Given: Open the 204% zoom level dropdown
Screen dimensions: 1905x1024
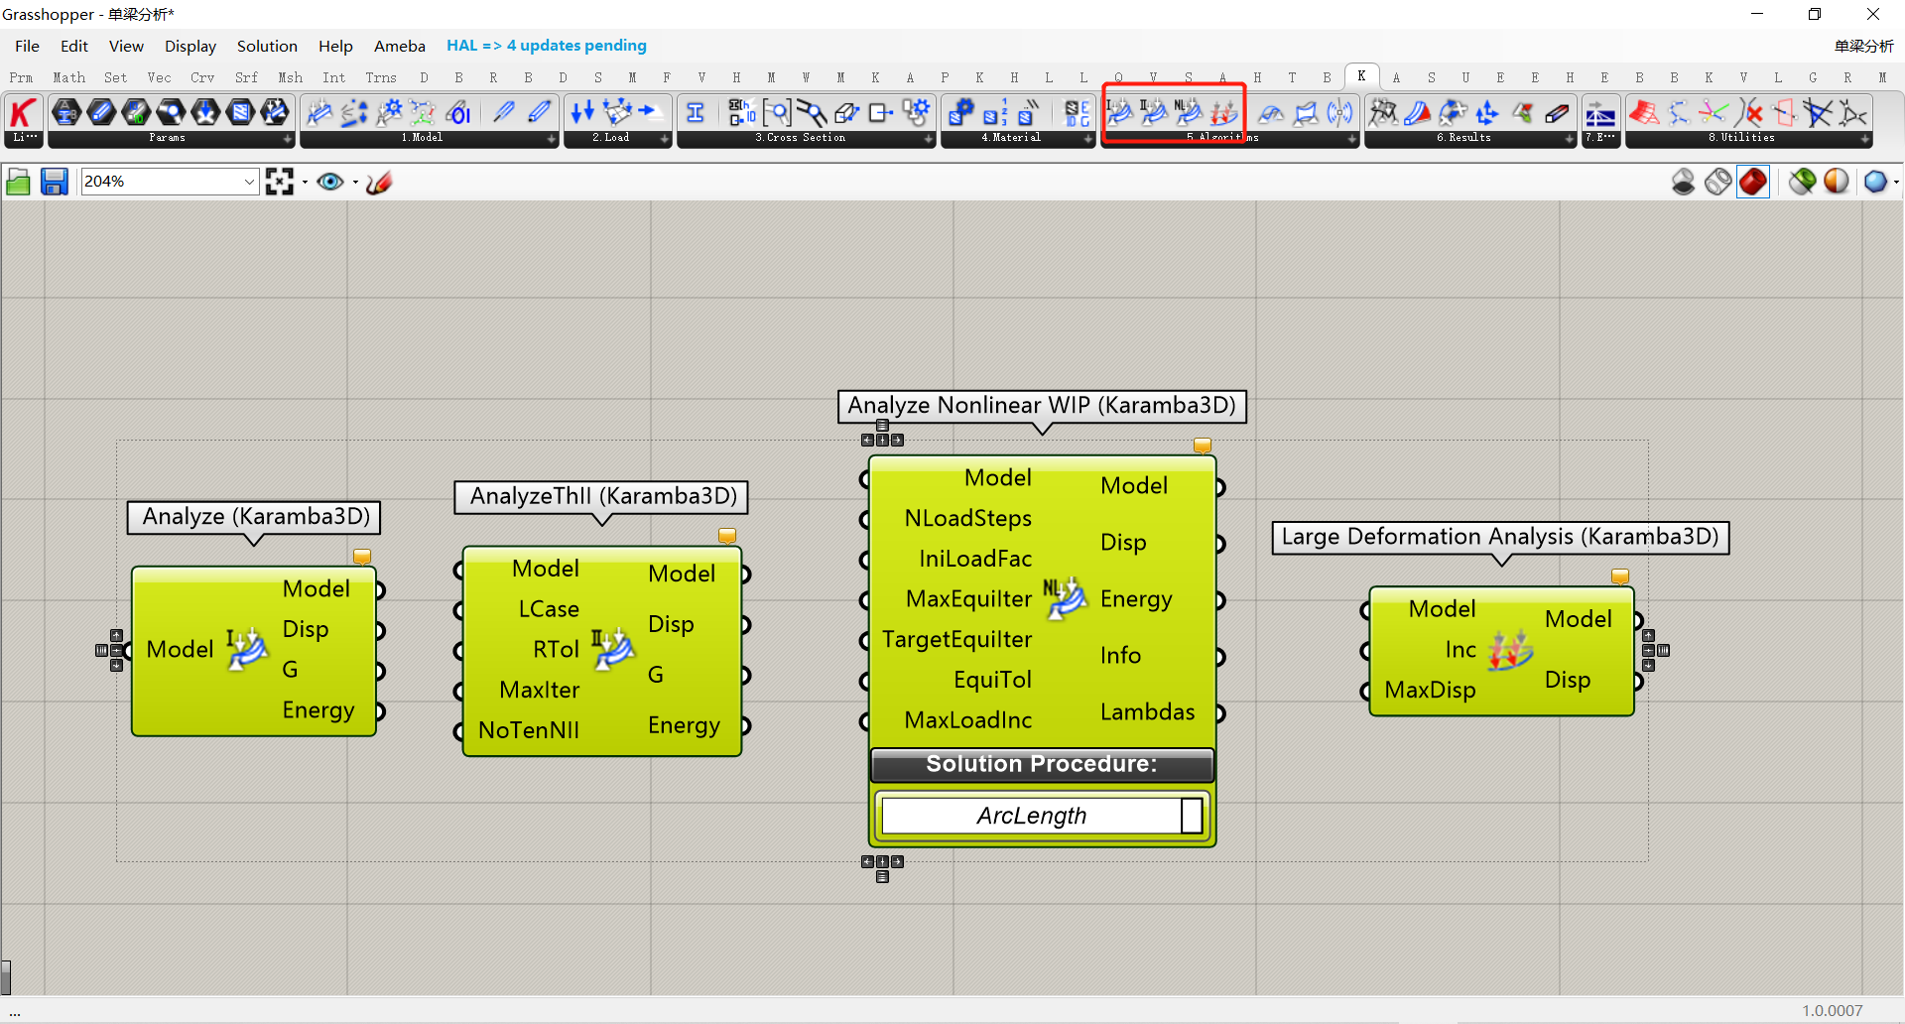Looking at the screenshot, I should (249, 182).
